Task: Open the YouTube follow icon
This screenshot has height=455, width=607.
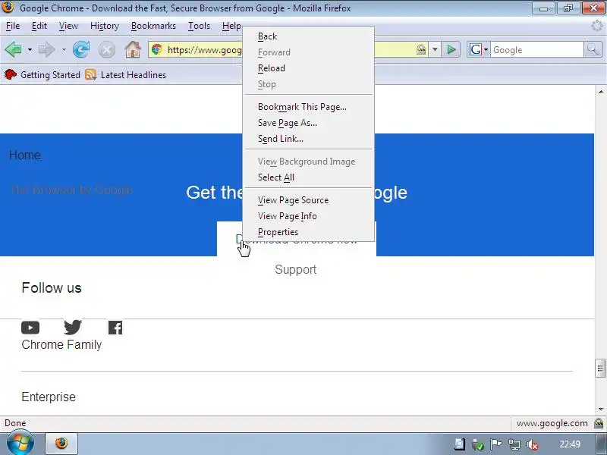Action: 30,328
